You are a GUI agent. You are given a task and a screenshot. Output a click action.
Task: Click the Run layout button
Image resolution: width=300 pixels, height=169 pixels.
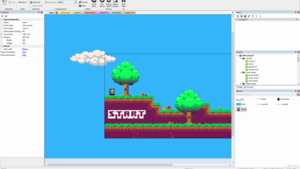pyautogui.click(x=102, y=4)
